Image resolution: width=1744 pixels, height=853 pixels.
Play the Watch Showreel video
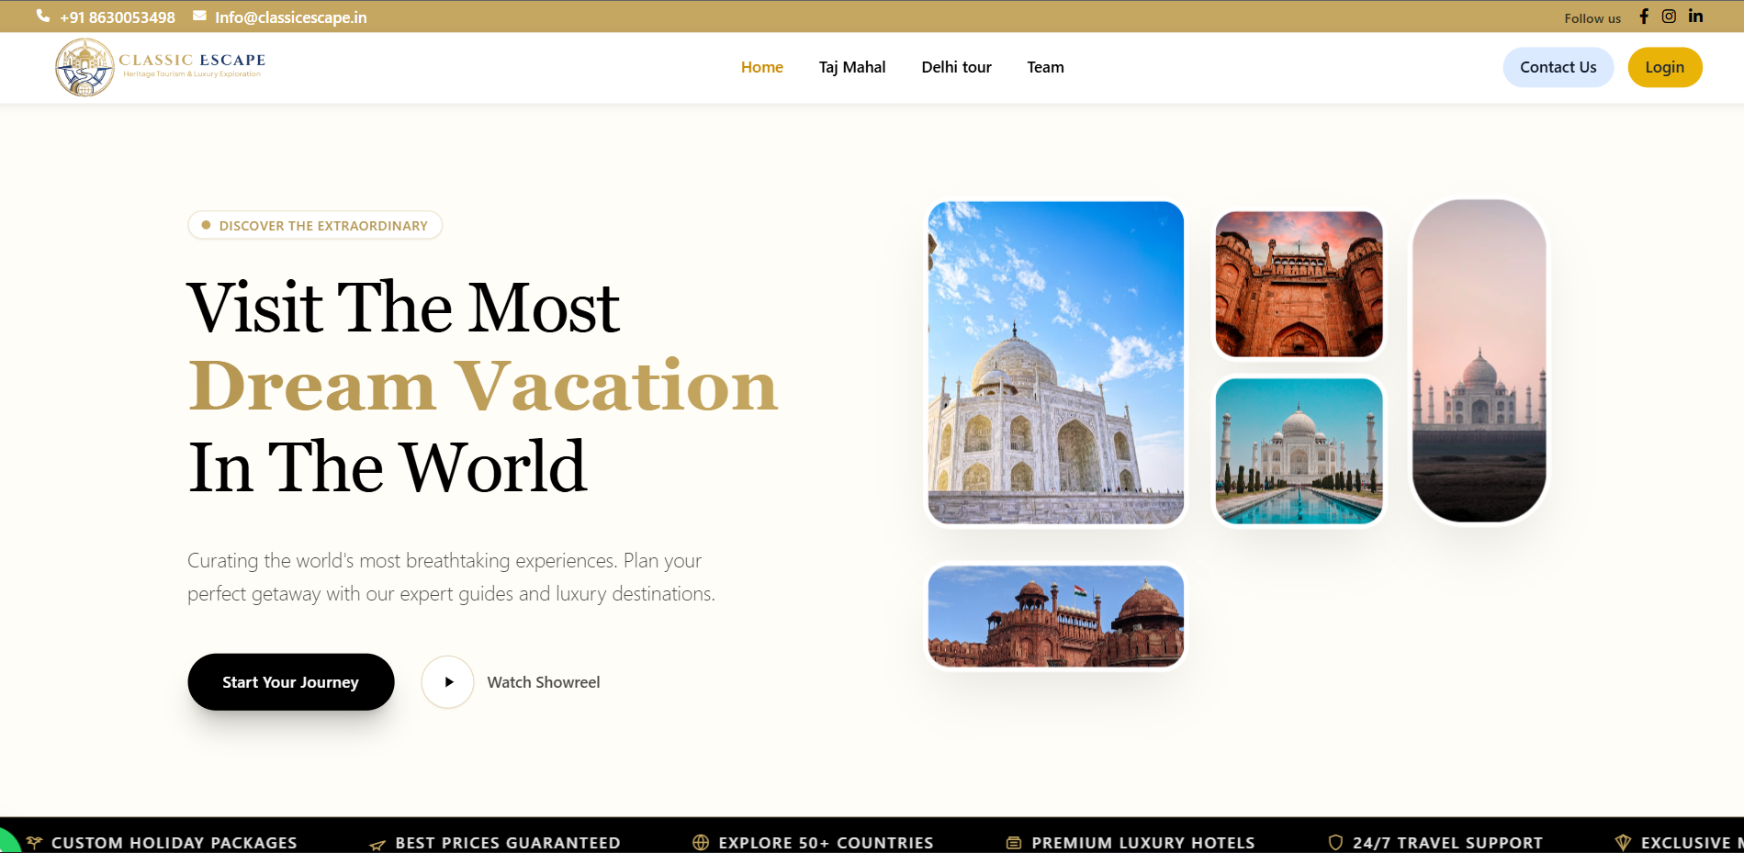click(x=447, y=681)
